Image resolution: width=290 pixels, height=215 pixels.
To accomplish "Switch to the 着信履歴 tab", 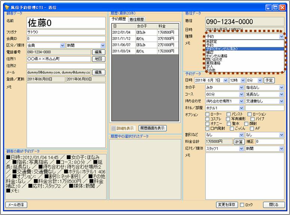I will tap(136, 19).
